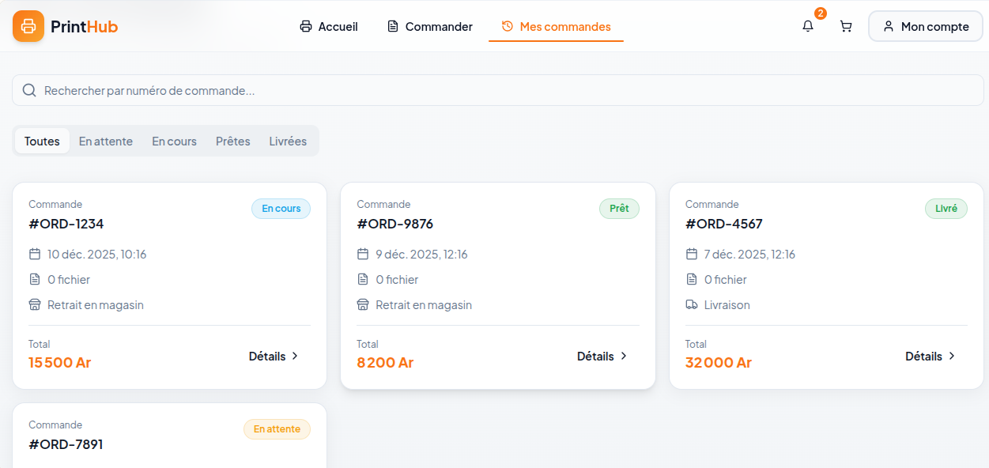Click store pickup icon on order ORD-1234
Image resolution: width=989 pixels, height=468 pixels.
(x=35, y=304)
